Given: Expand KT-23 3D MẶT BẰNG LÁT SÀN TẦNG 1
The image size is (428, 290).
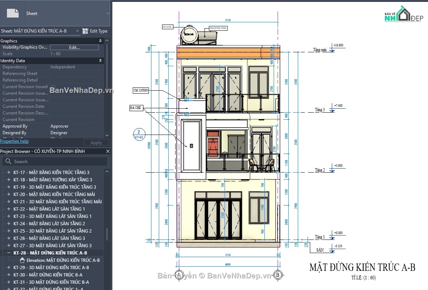Looking at the screenshot, I should (9, 216).
